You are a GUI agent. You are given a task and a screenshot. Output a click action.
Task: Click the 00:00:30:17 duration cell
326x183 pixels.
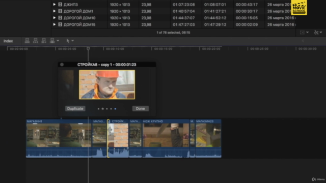(247, 11)
